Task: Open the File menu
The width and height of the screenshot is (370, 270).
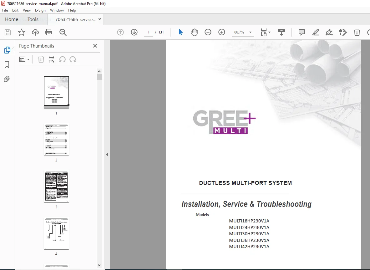Action: tap(5, 10)
